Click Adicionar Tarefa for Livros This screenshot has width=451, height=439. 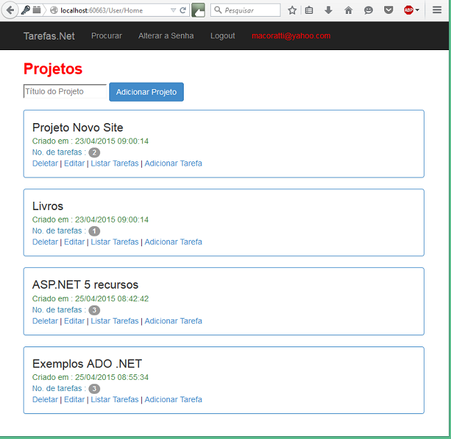173,242
